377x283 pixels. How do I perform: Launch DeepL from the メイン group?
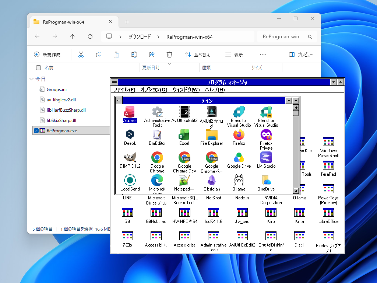(x=130, y=137)
